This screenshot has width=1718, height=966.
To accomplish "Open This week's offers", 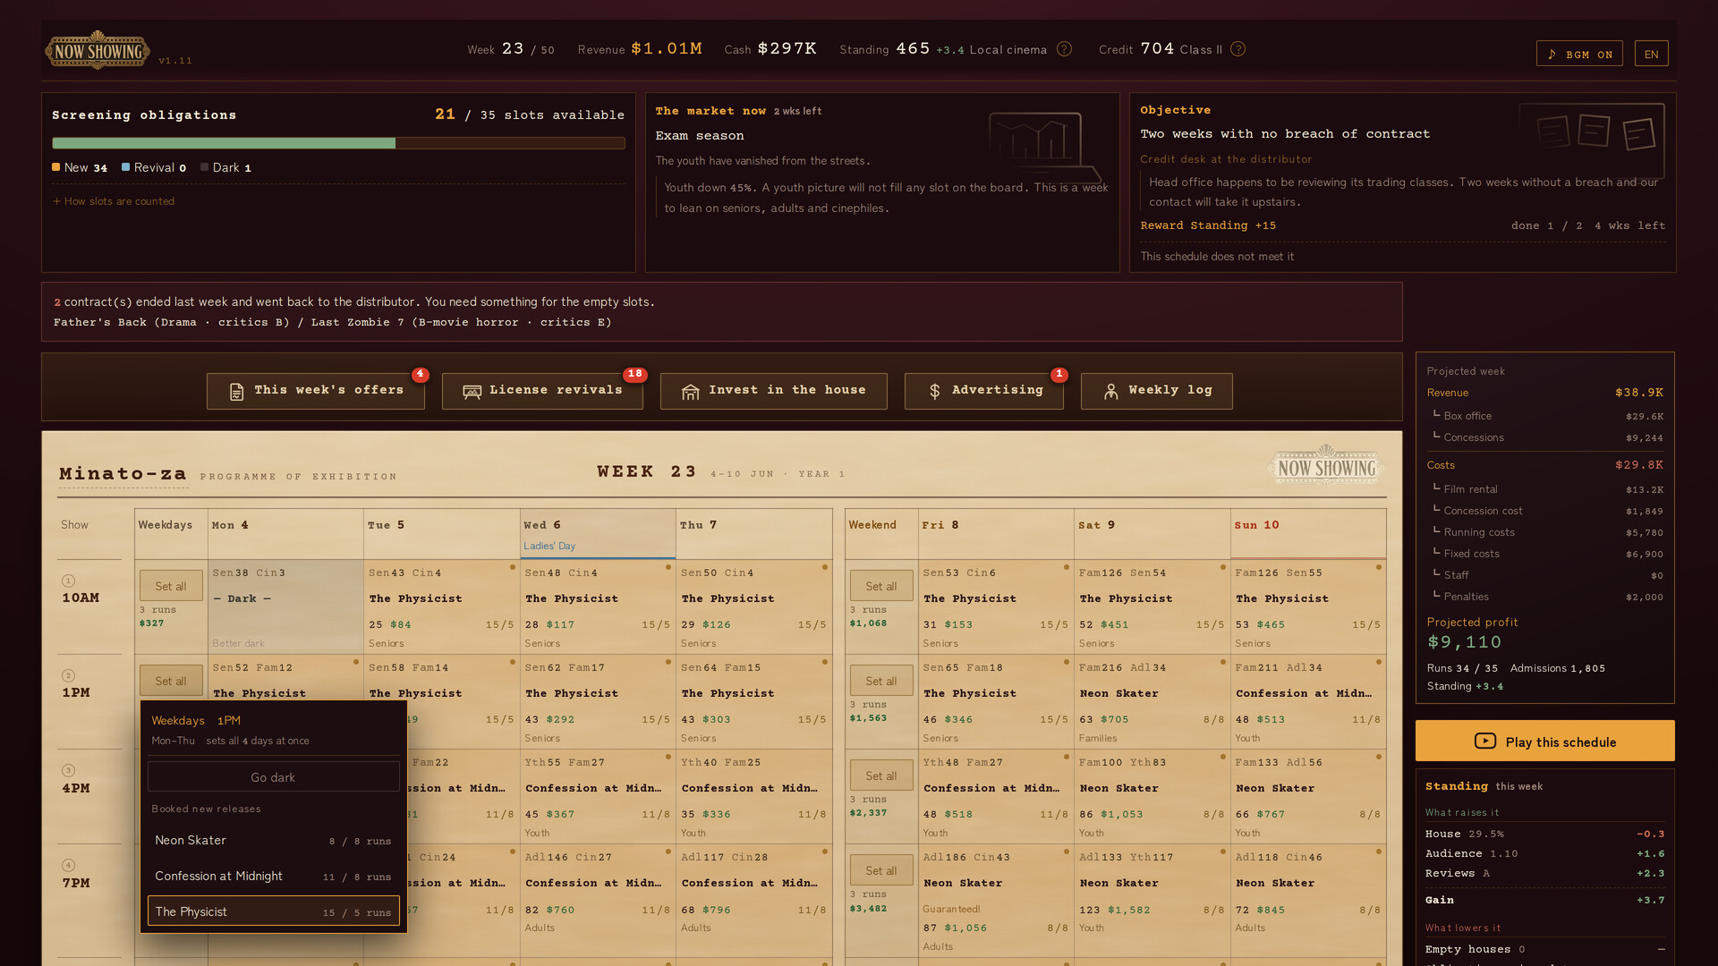I will pyautogui.click(x=316, y=391).
